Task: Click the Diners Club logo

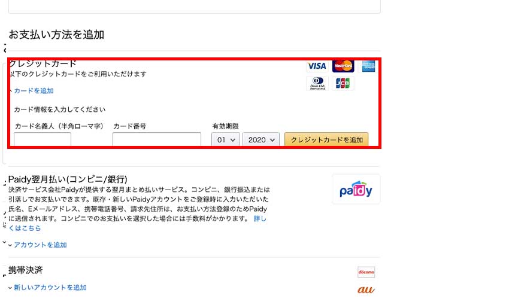Action: click(x=317, y=83)
